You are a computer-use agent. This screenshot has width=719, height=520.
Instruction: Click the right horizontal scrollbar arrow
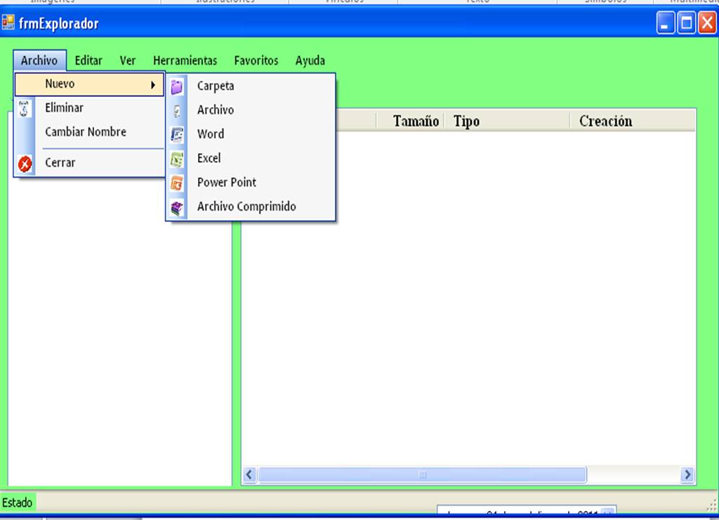(x=687, y=475)
